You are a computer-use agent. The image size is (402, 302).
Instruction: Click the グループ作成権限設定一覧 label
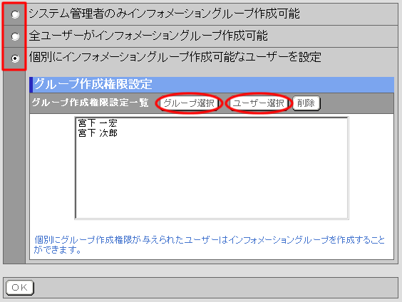pyautogui.click(x=90, y=103)
